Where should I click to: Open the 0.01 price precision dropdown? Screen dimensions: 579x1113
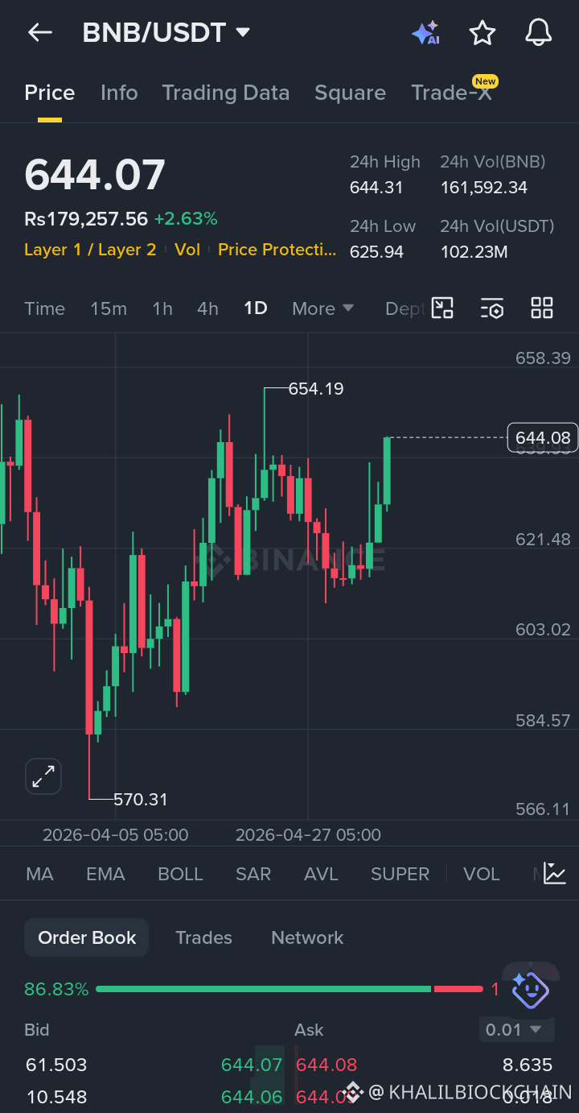pyautogui.click(x=516, y=1029)
